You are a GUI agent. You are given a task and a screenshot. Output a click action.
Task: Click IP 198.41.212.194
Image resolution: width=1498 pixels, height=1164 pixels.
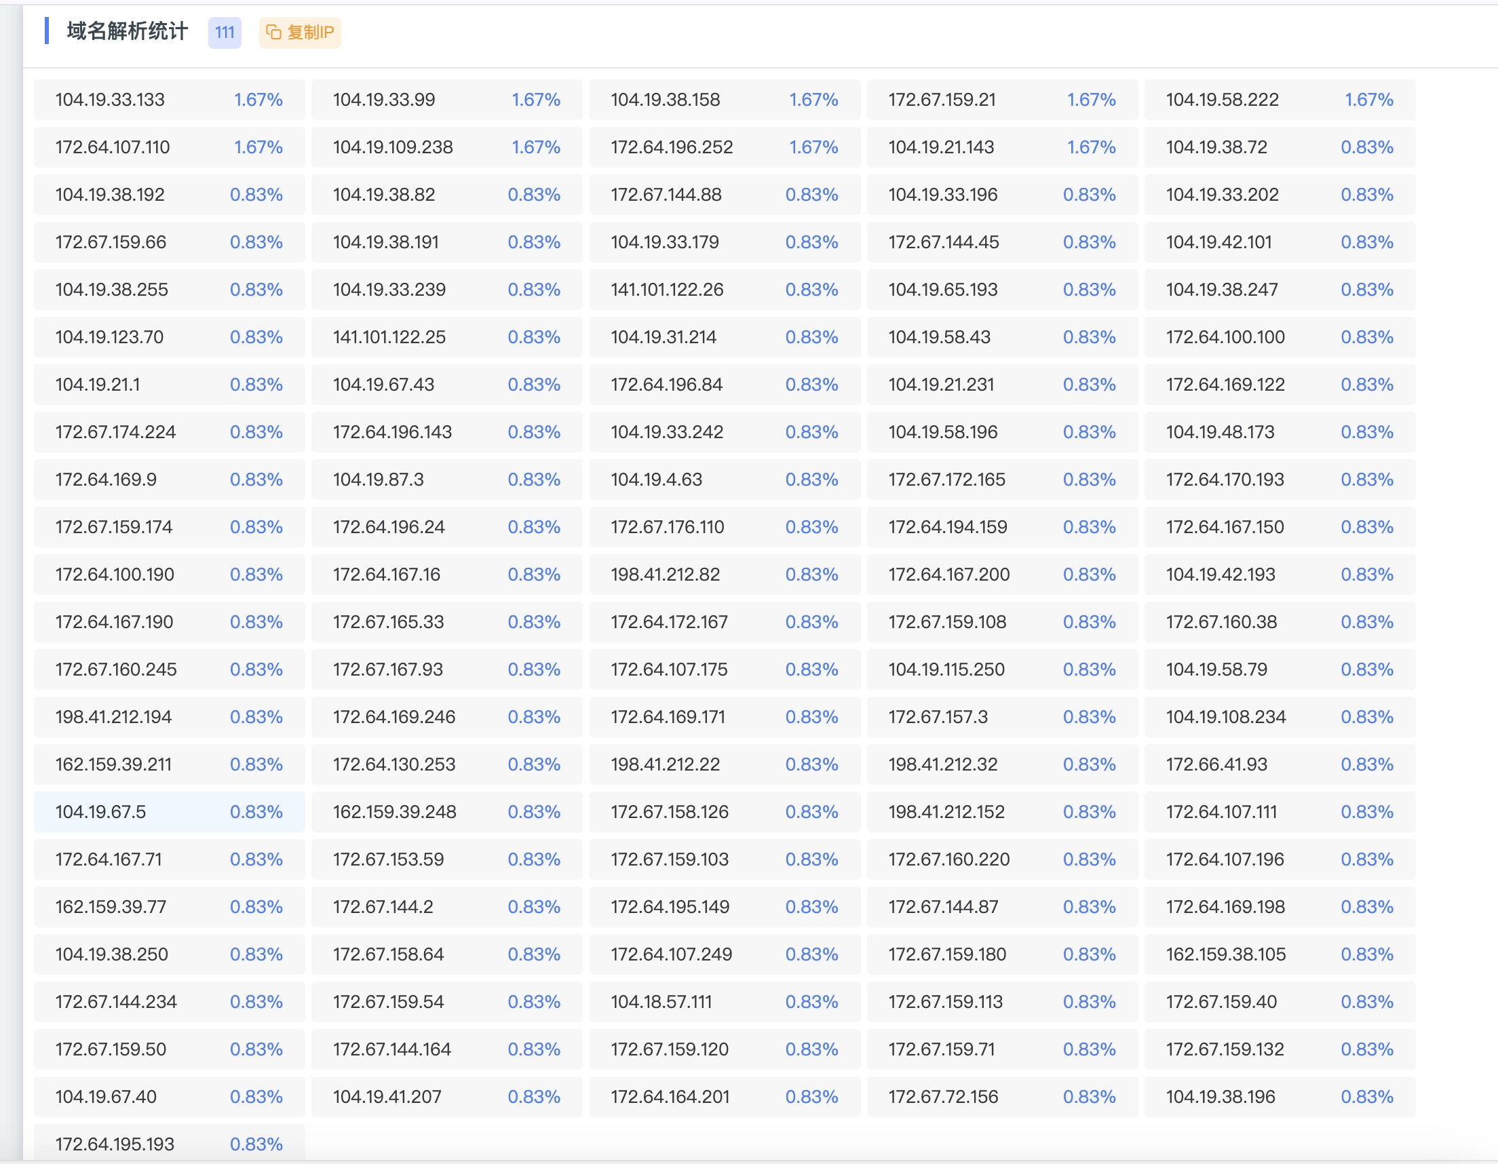pos(170,717)
